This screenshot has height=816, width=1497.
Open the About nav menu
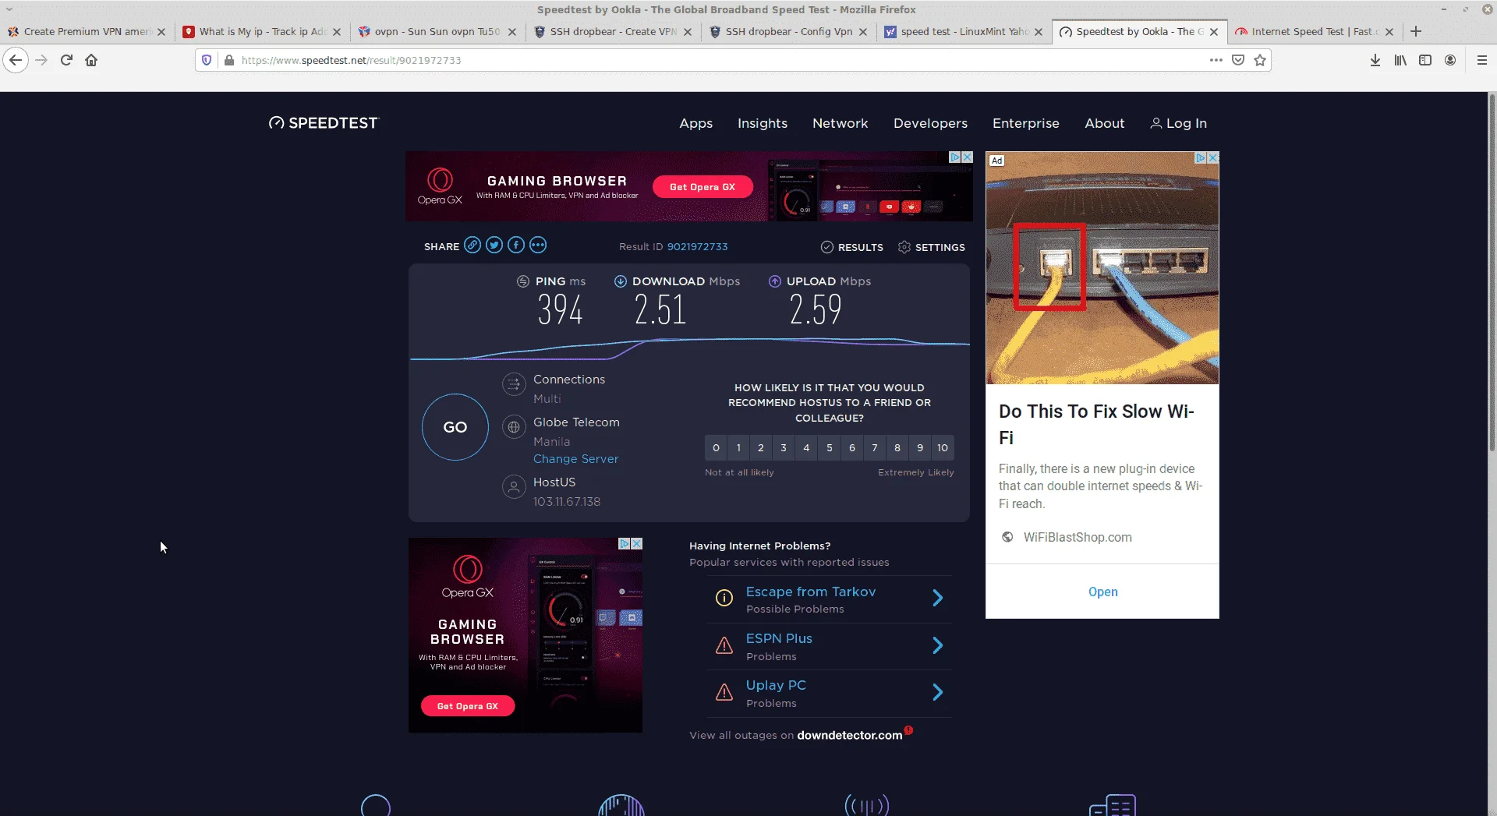(x=1104, y=123)
